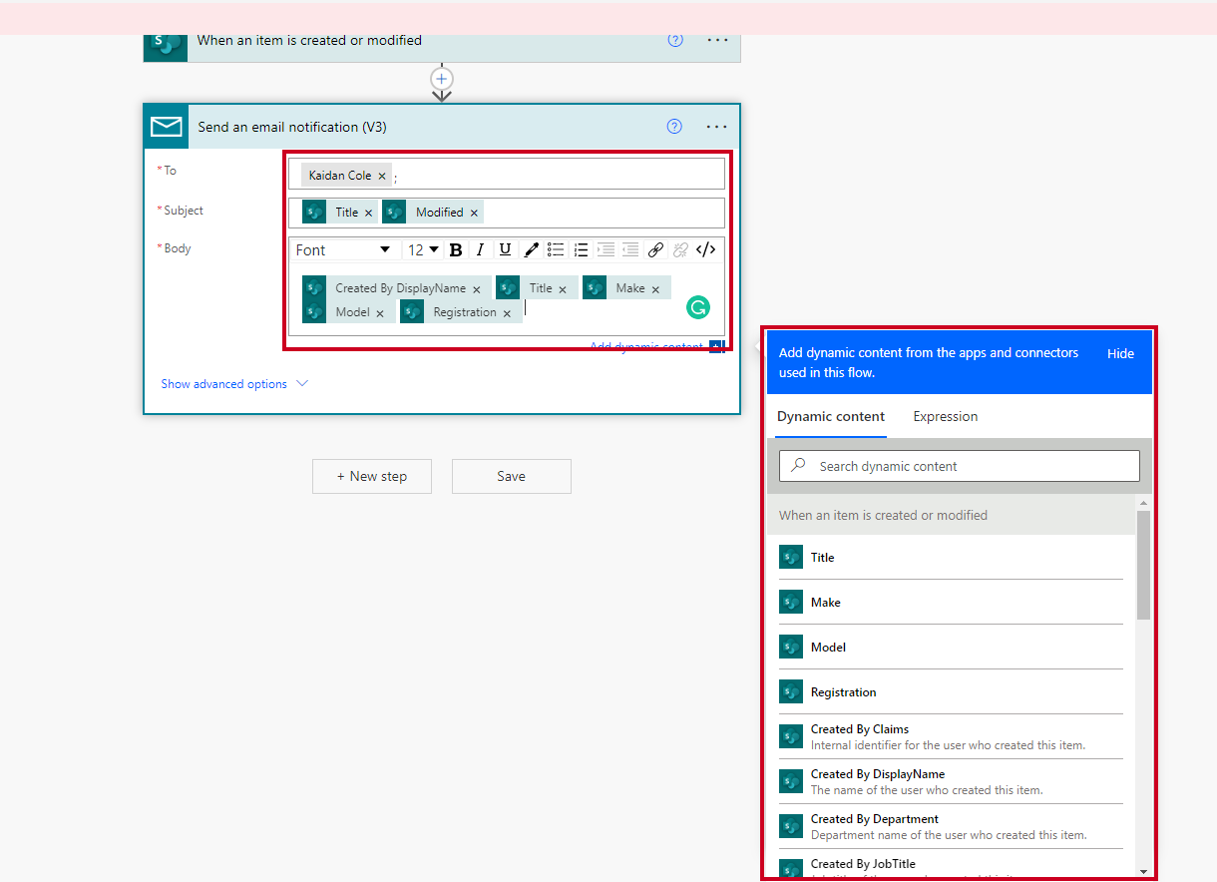Open the text color picker tool
This screenshot has height=882, width=1217.
click(532, 249)
